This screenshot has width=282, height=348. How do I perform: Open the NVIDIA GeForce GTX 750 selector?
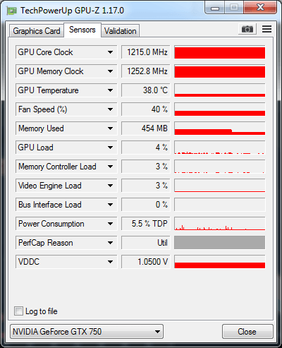pos(87,332)
